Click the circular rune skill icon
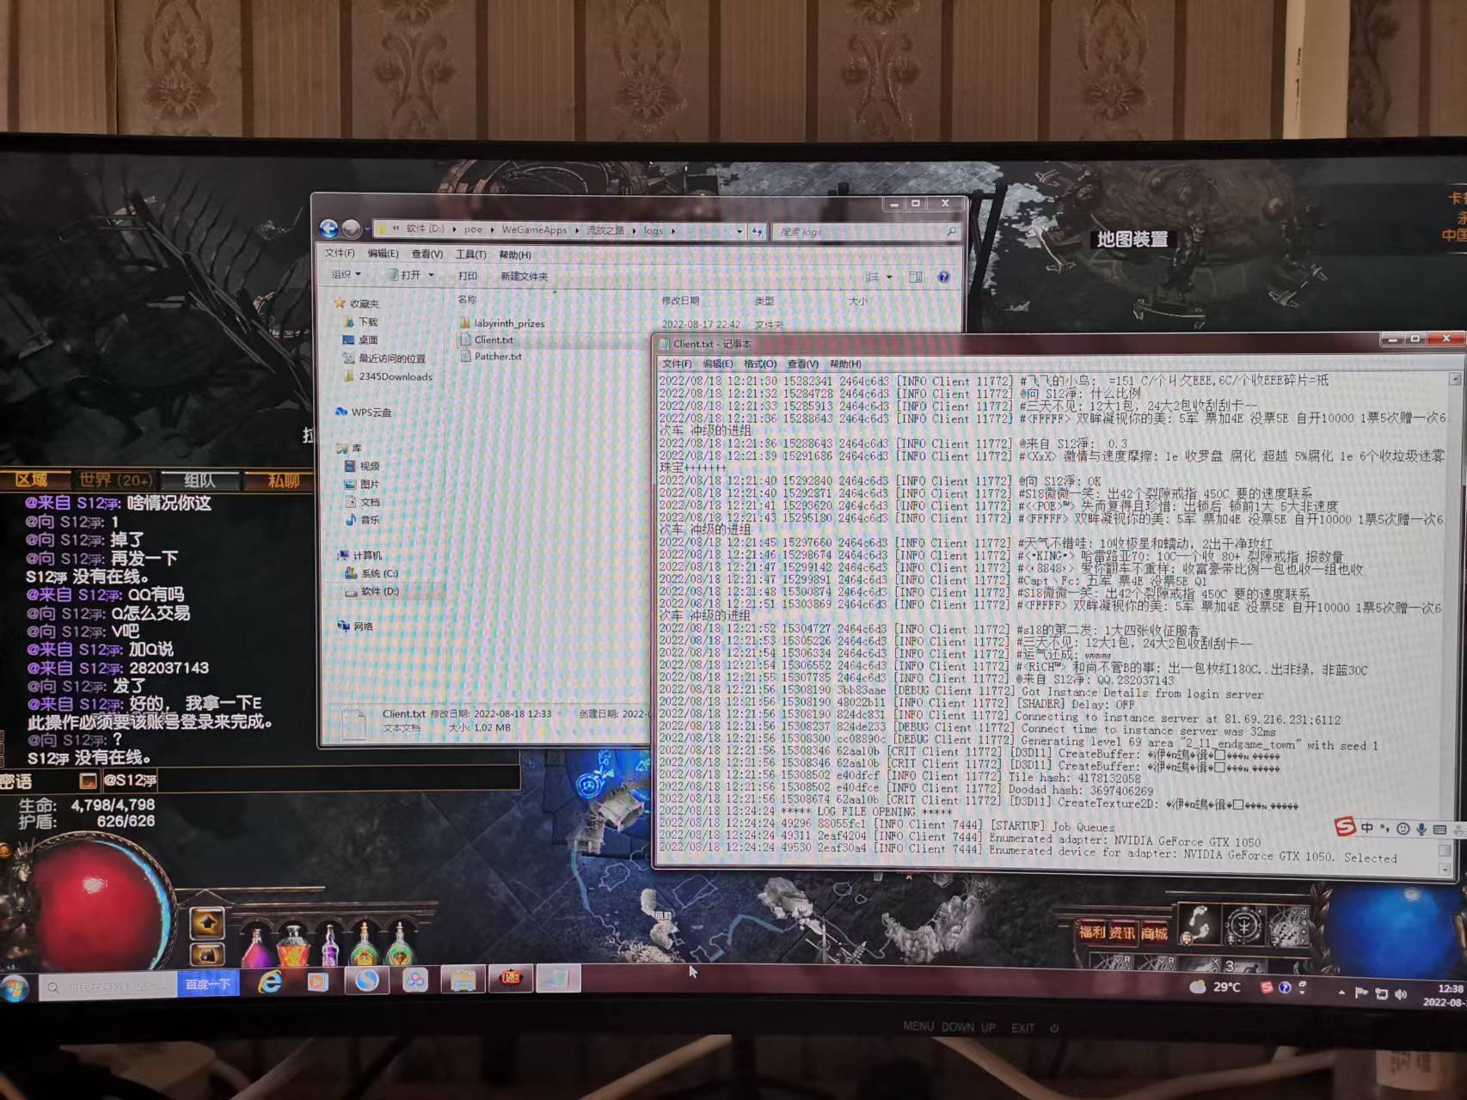 point(1243,925)
